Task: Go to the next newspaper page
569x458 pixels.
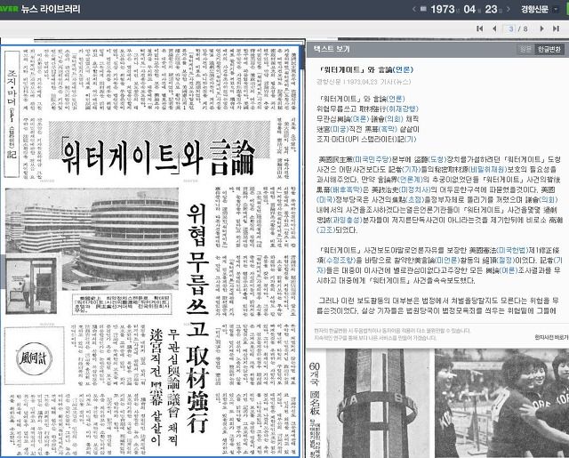Action: [x=541, y=28]
